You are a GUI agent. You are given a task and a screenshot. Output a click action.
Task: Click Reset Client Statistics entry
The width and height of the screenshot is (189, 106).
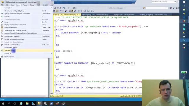[27, 47]
